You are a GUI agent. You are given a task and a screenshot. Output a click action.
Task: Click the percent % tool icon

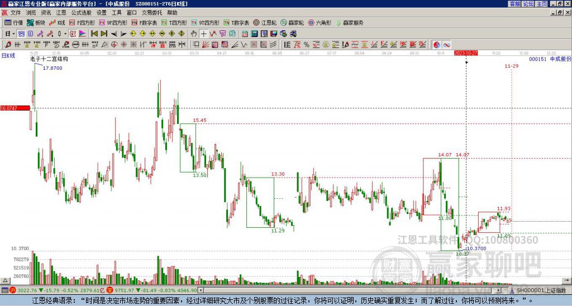coord(307,45)
